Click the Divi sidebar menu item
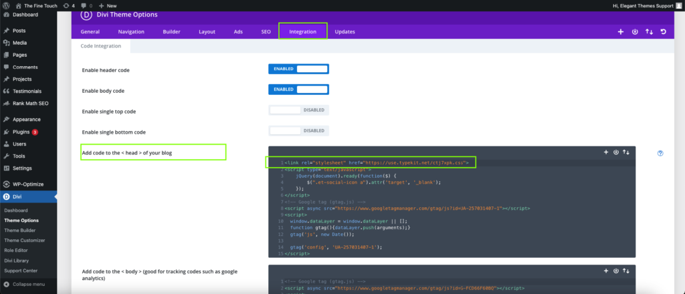 pos(28,196)
